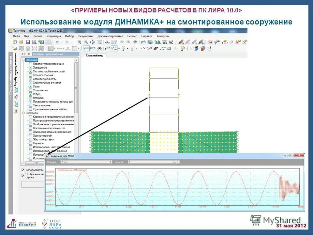Enable Жесткие вставки checkbox
The height and width of the screenshot is (235, 313).
pyautogui.click(x=31, y=139)
